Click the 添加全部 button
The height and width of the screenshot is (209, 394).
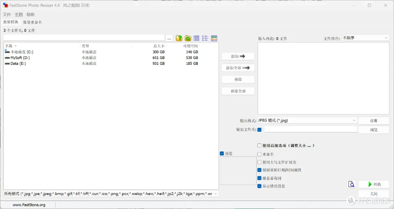[238, 68]
